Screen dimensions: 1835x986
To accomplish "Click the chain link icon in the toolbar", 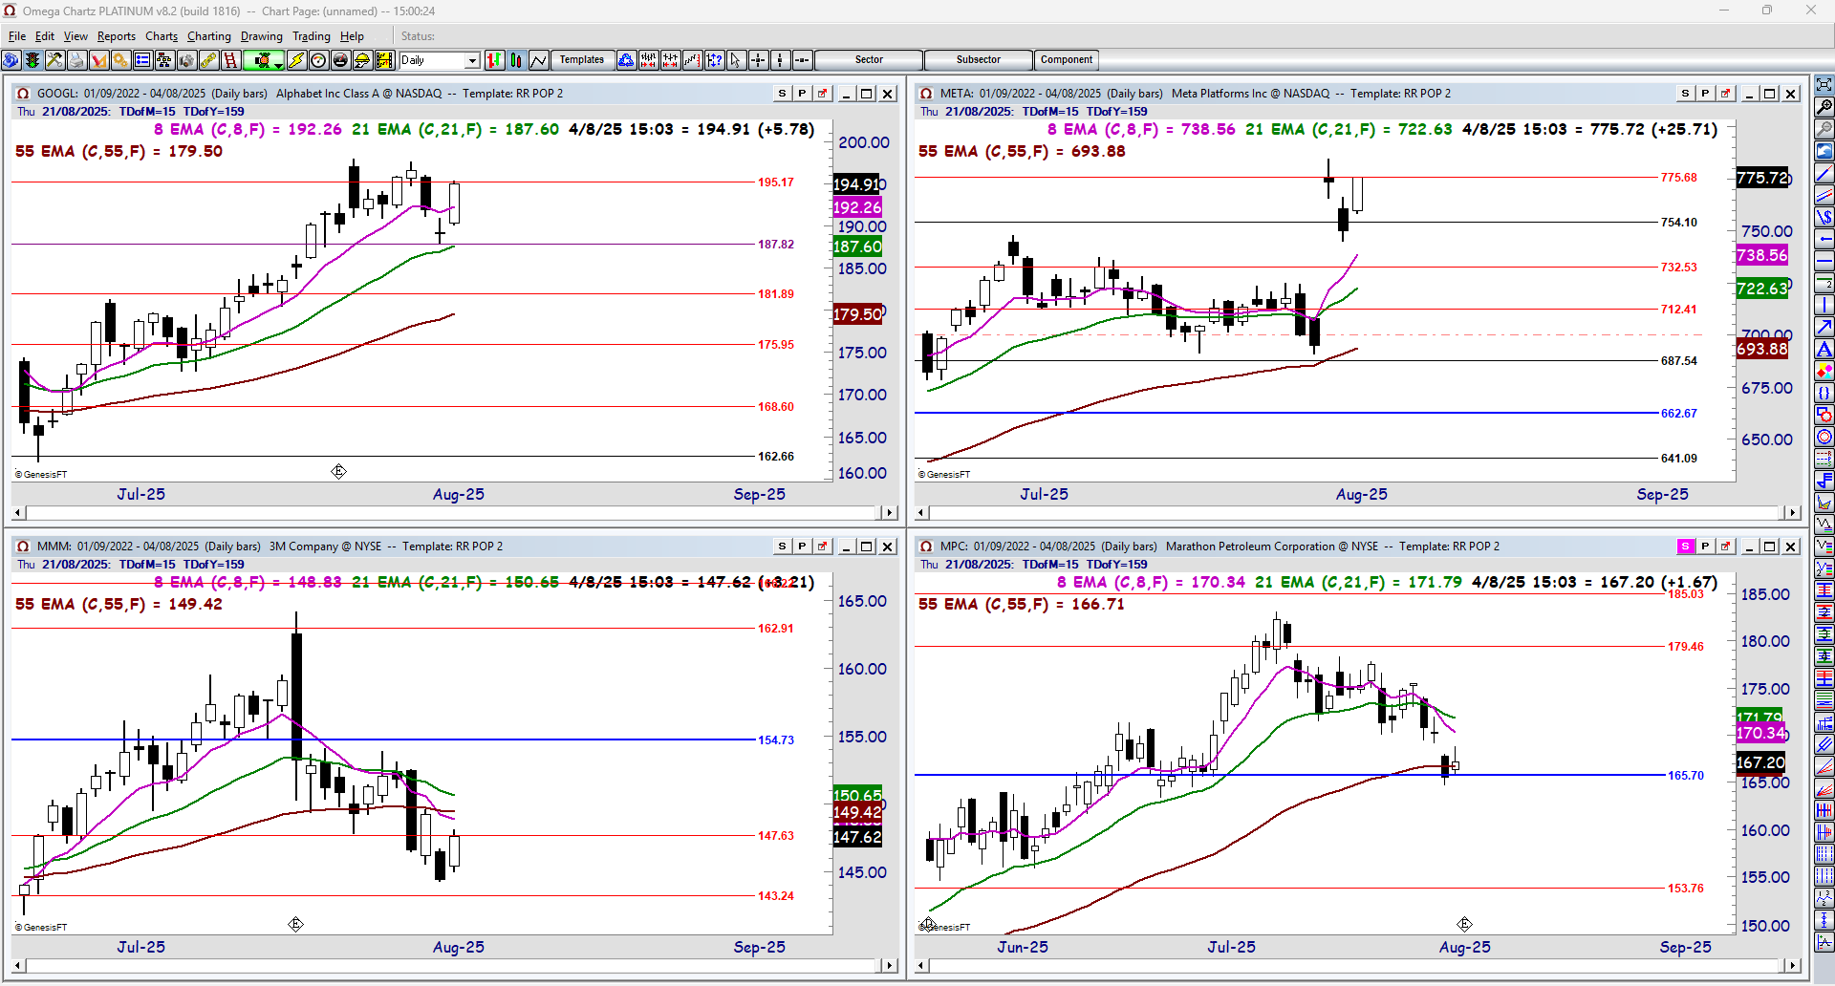I will (x=208, y=60).
